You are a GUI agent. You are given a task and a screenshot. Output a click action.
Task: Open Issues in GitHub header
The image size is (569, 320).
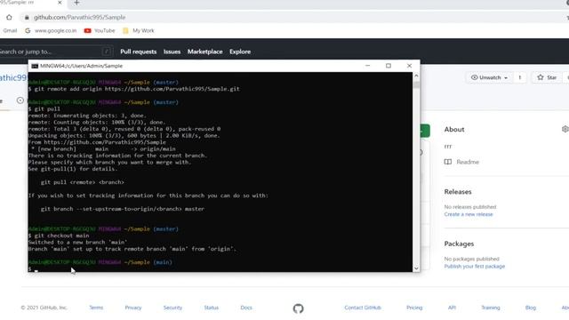pos(172,52)
